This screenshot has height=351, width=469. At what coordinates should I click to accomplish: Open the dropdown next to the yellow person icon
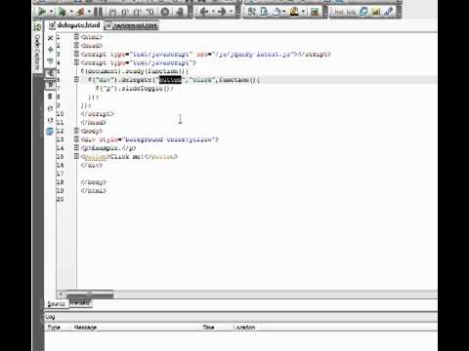tap(304, 12)
